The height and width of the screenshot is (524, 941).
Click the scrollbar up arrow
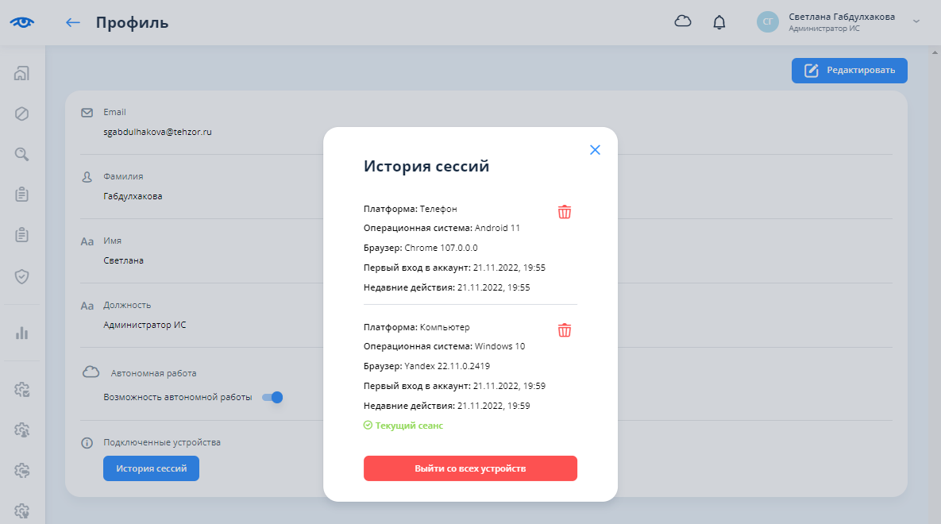[935, 52]
